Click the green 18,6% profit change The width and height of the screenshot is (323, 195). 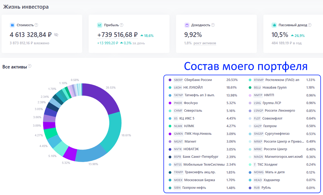147,36
